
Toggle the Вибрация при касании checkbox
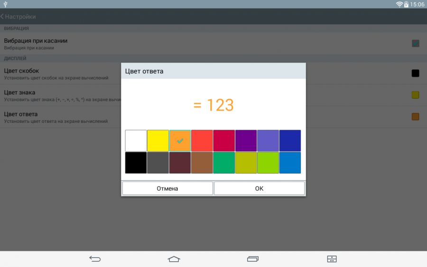(x=415, y=44)
